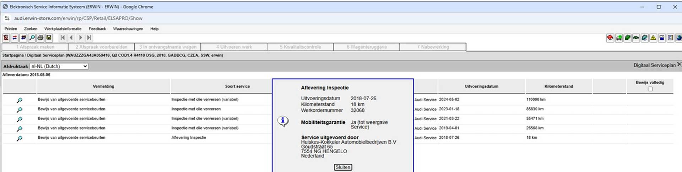This screenshot has height=172, width=682.
Task: Click the blue measuring device icon
Action: coord(662,38)
